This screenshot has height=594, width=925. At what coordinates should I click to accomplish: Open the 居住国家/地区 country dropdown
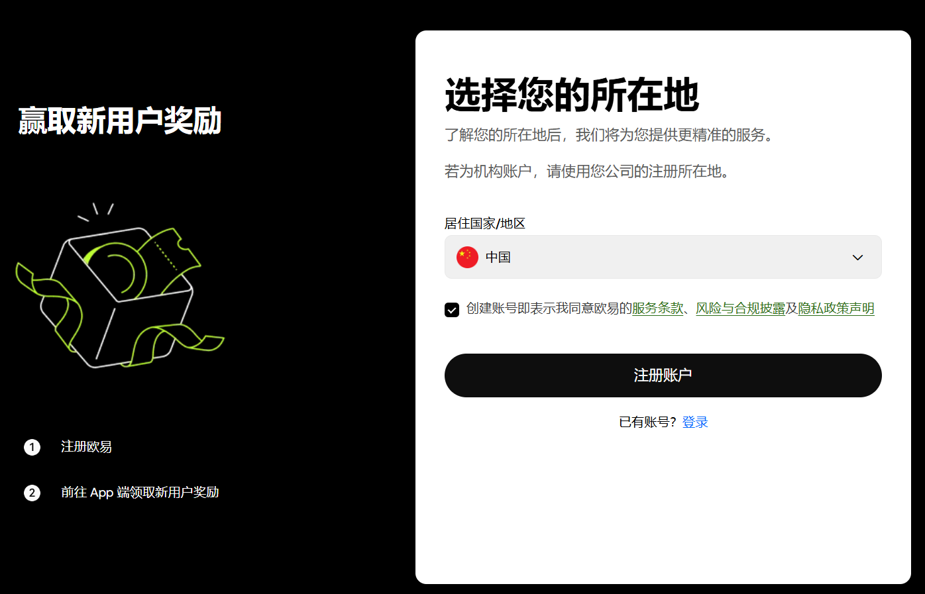(x=663, y=257)
